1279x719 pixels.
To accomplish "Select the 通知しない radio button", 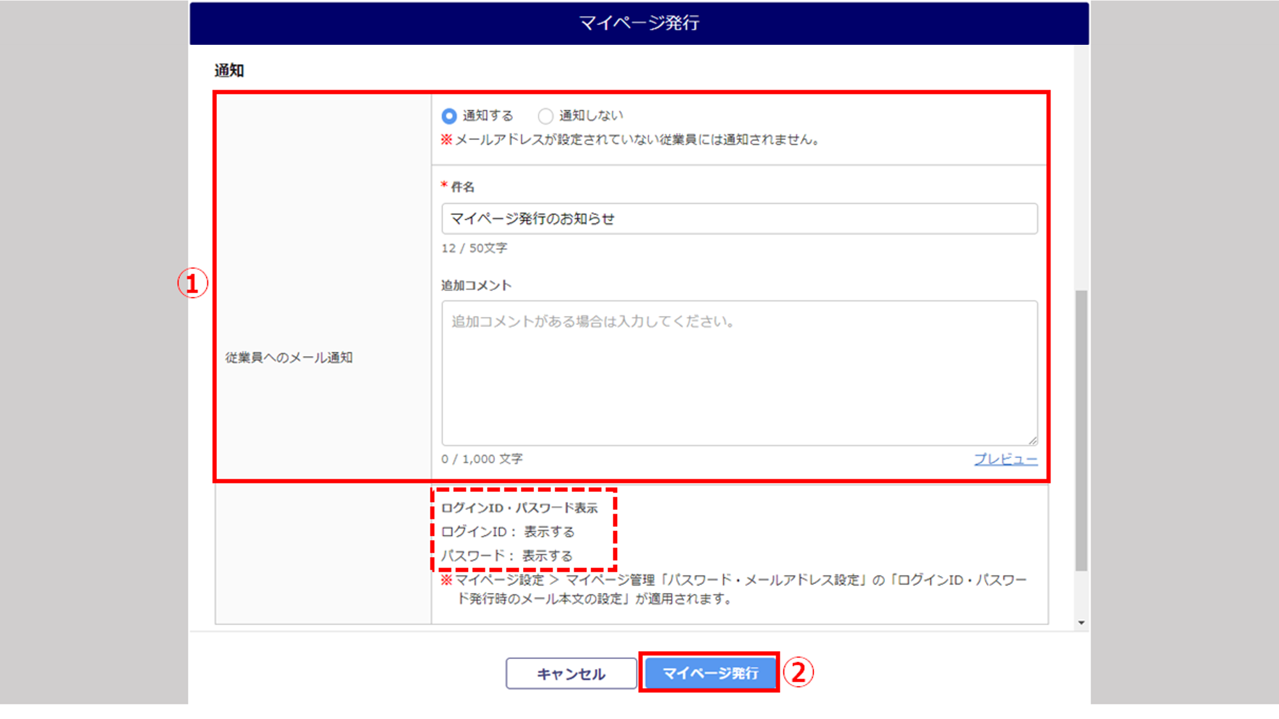I will (545, 116).
